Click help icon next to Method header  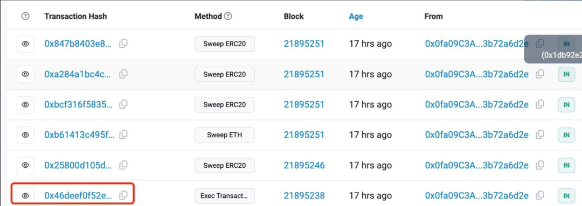[228, 16]
